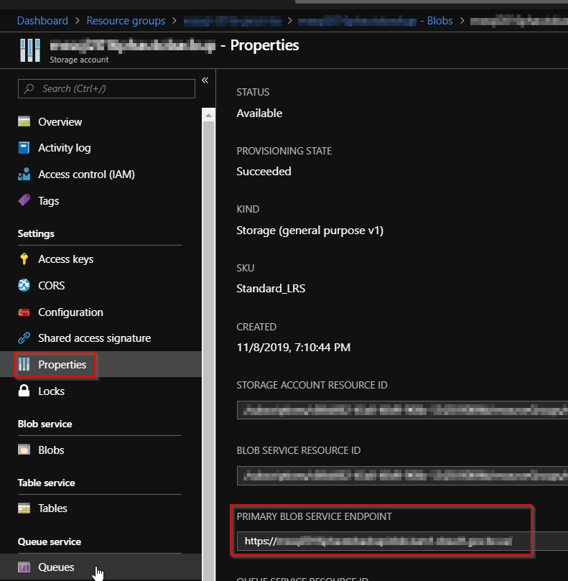Viewport: 568px width, 581px height.
Task: Click the Locks padlock icon
Action: (24, 391)
